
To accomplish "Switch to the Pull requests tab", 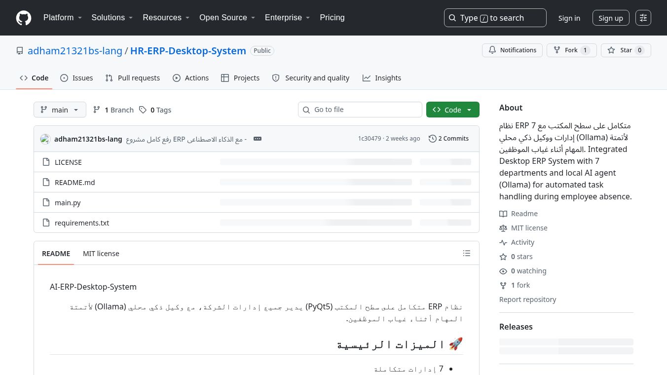I will coord(133,78).
